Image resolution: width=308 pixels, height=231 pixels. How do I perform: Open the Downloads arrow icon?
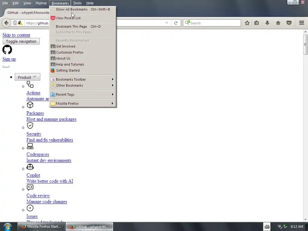point(267,23)
